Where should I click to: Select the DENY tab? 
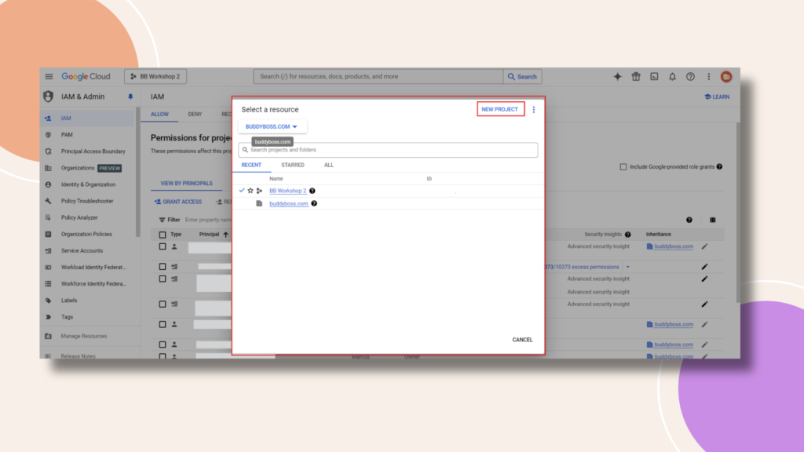(x=195, y=115)
